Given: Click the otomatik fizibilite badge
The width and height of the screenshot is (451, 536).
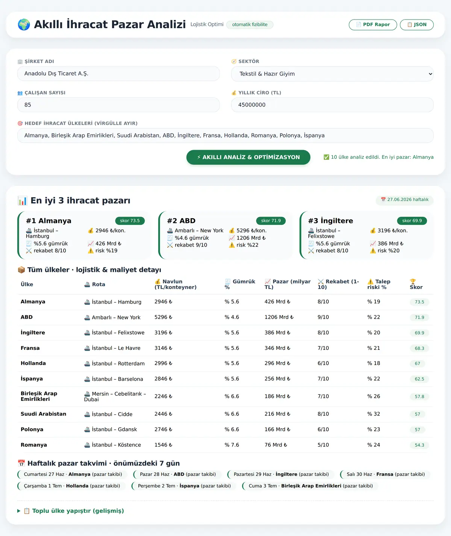Looking at the screenshot, I should point(250,24).
